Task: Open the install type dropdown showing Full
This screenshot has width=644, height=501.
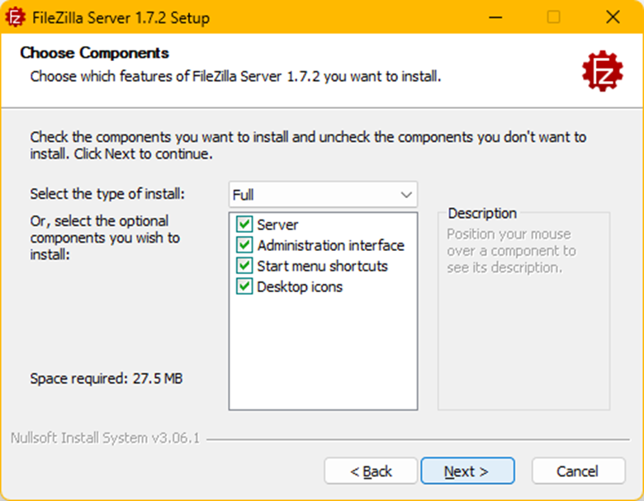Action: tap(323, 194)
